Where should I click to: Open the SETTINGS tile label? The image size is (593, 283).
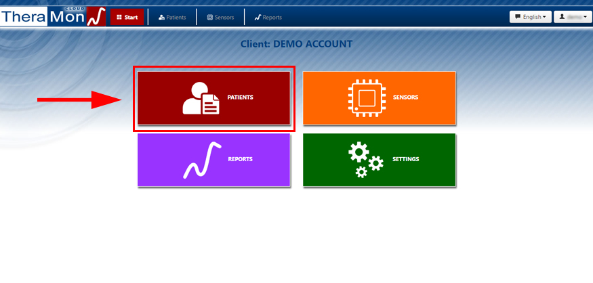click(405, 159)
